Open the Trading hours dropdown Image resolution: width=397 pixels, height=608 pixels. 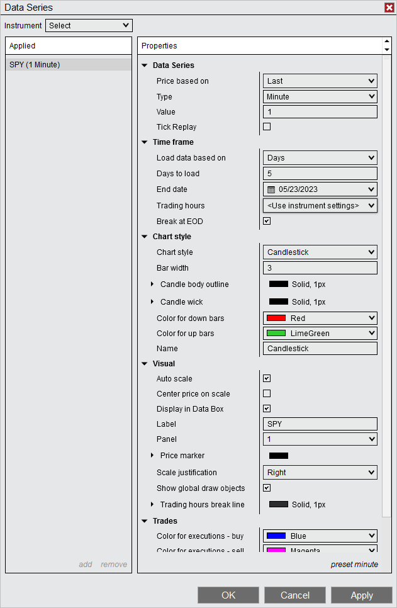pyautogui.click(x=320, y=206)
